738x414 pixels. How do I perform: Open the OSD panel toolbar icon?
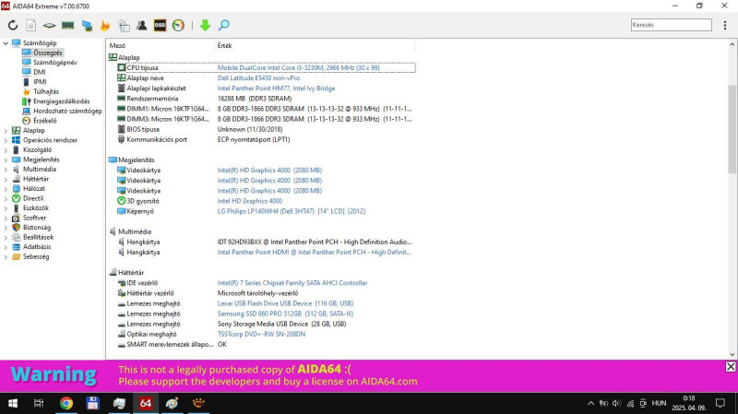pyautogui.click(x=160, y=26)
